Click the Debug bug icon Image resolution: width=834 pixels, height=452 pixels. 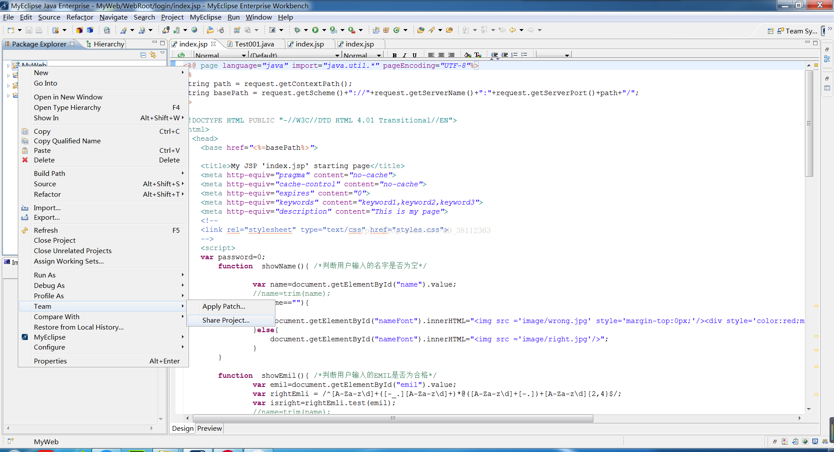(297, 30)
